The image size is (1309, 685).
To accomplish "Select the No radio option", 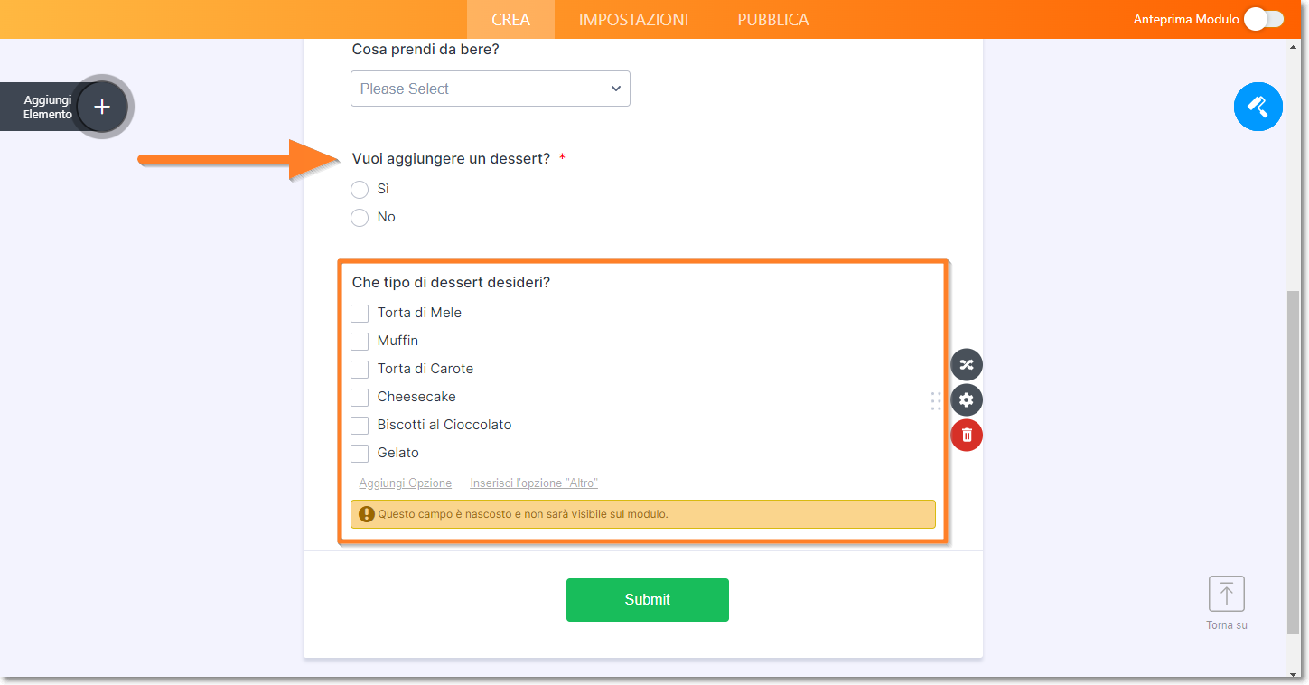I will (x=360, y=217).
